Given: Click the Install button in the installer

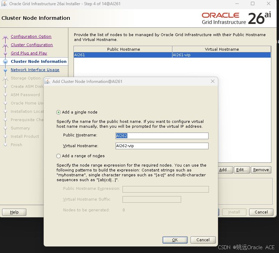Looking at the screenshot, I should tap(234, 212).
